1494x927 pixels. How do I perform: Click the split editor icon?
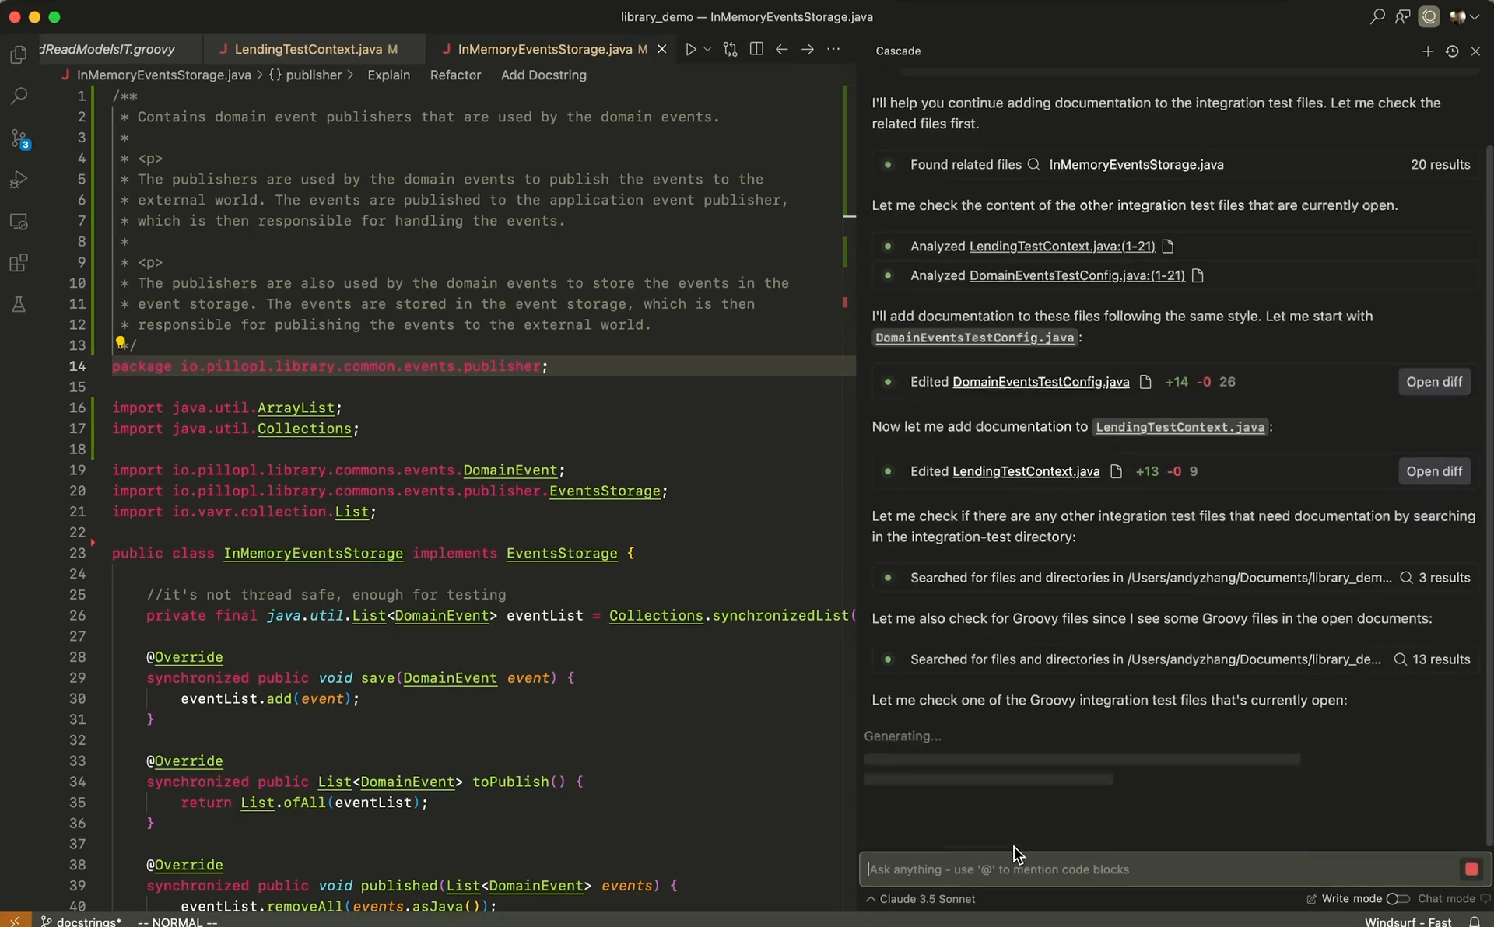click(x=756, y=49)
